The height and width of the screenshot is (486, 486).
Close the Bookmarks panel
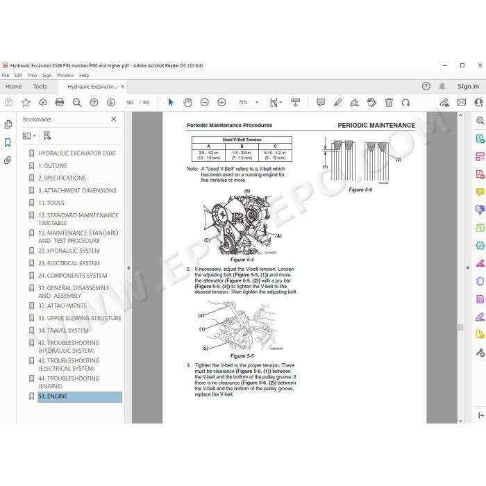tap(114, 119)
